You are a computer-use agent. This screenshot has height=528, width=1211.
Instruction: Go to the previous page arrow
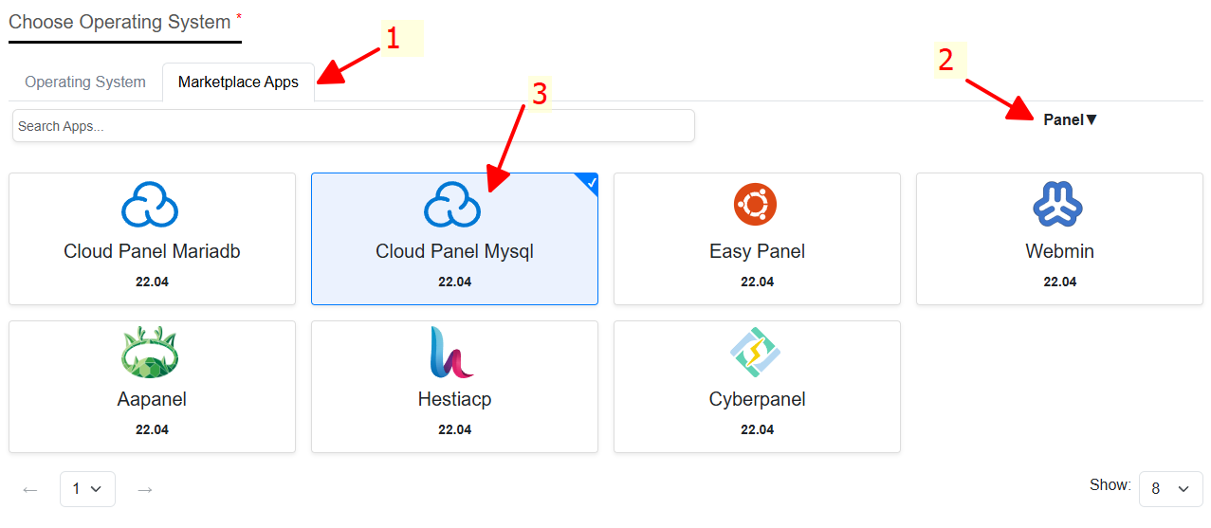click(30, 490)
